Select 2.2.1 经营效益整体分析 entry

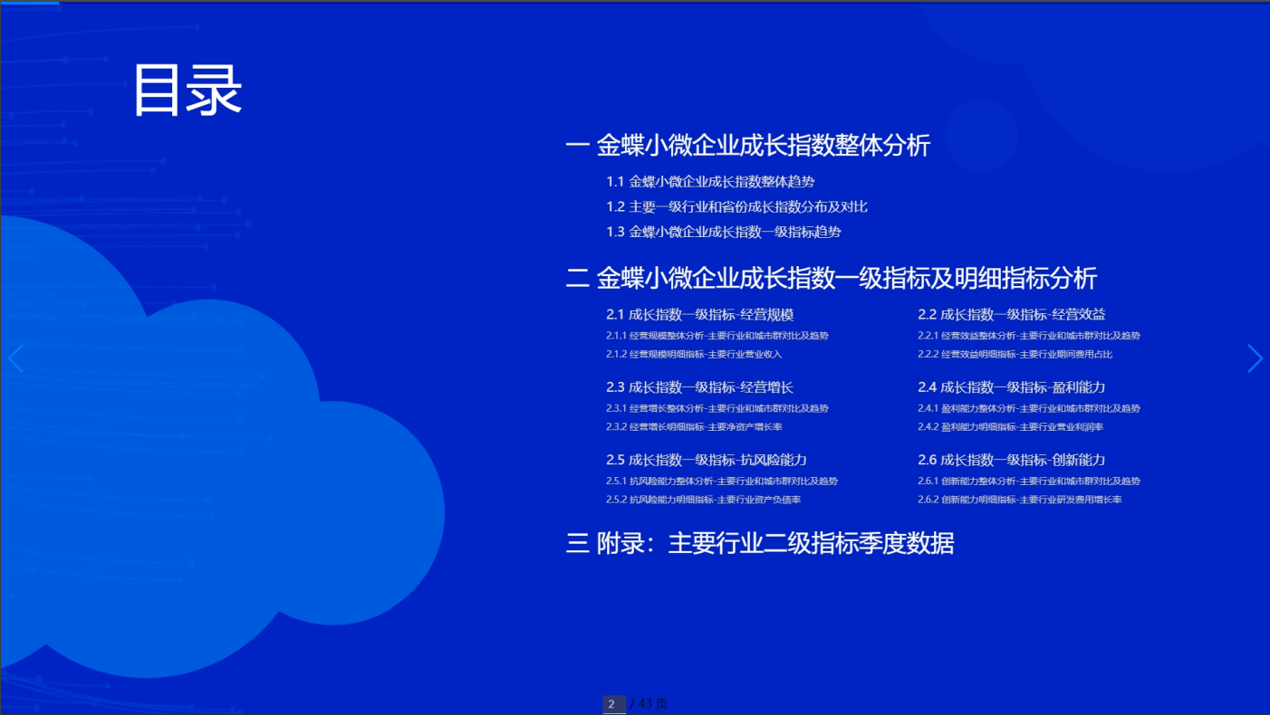pyautogui.click(x=1029, y=336)
